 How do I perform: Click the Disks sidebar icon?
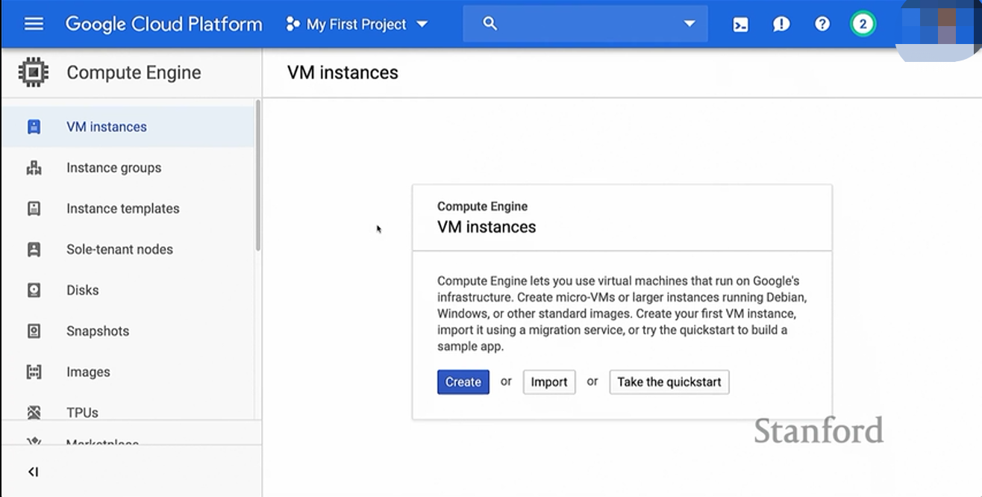pos(34,290)
